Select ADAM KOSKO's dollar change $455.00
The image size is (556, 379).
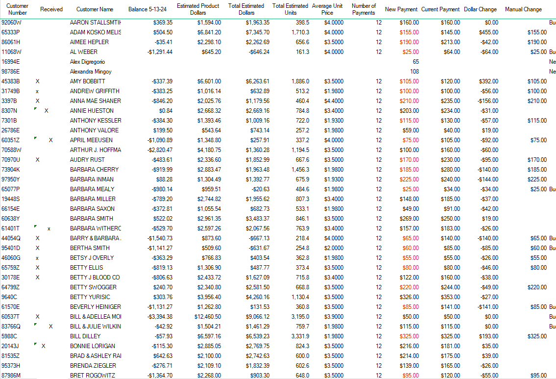click(x=488, y=32)
